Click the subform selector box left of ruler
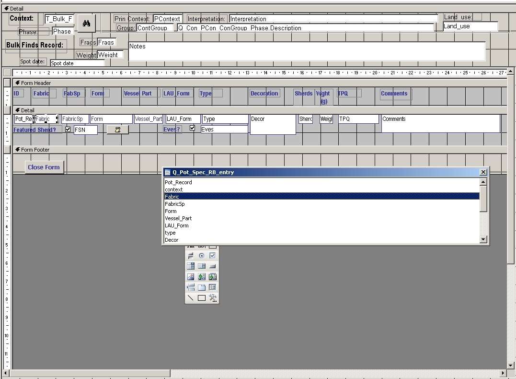516x379 pixels. 7,72
